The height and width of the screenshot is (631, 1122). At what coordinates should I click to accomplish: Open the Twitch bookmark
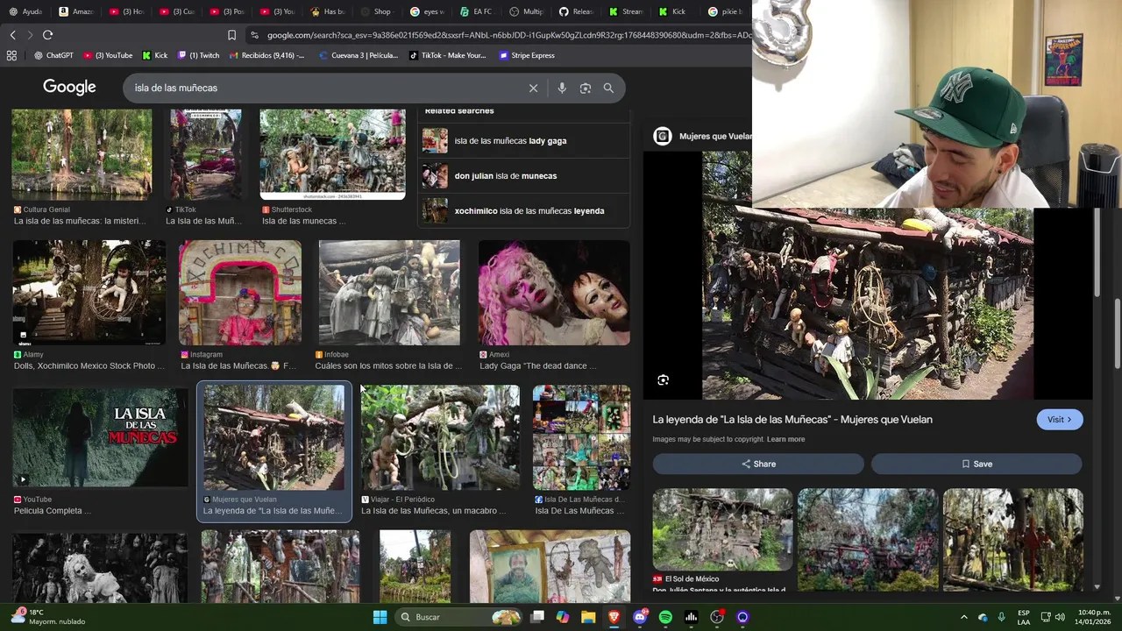(199, 55)
